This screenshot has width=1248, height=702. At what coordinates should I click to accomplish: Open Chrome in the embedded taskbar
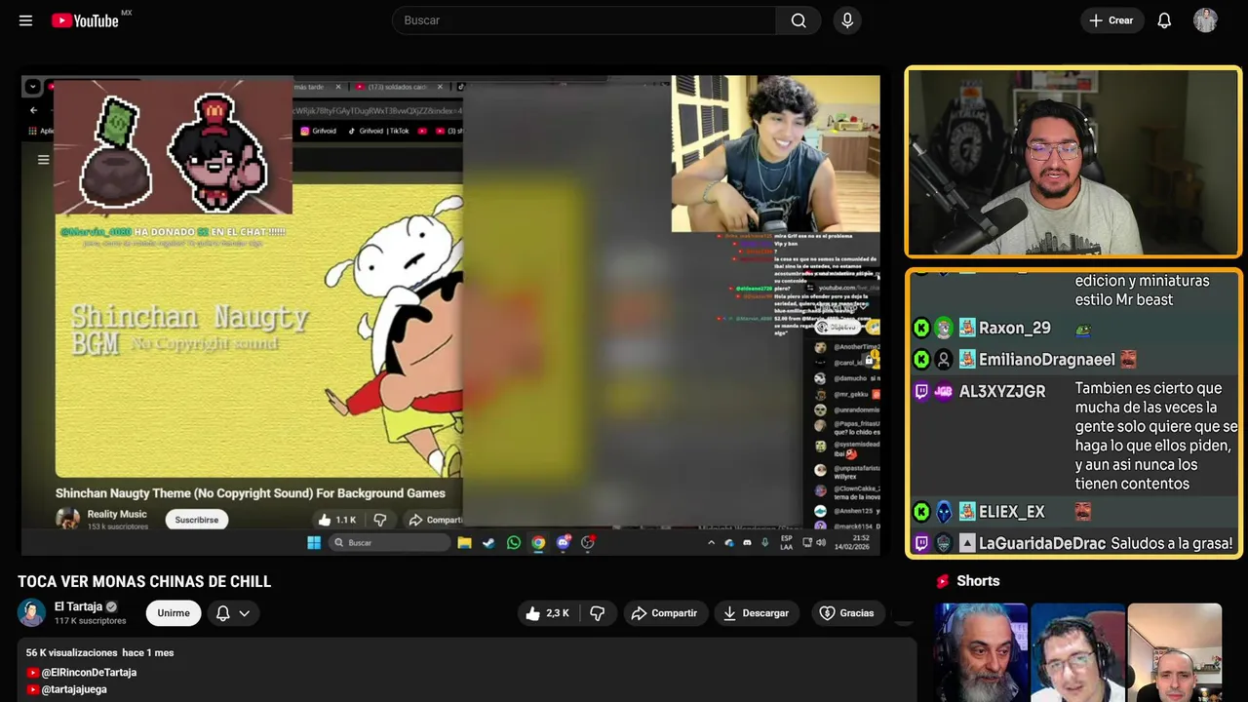(x=538, y=542)
